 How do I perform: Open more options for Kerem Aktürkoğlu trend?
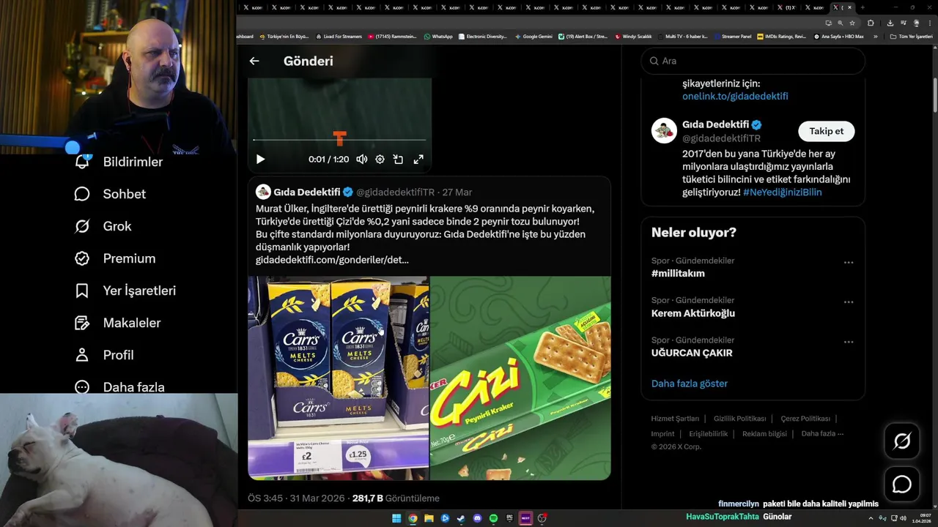pyautogui.click(x=849, y=302)
